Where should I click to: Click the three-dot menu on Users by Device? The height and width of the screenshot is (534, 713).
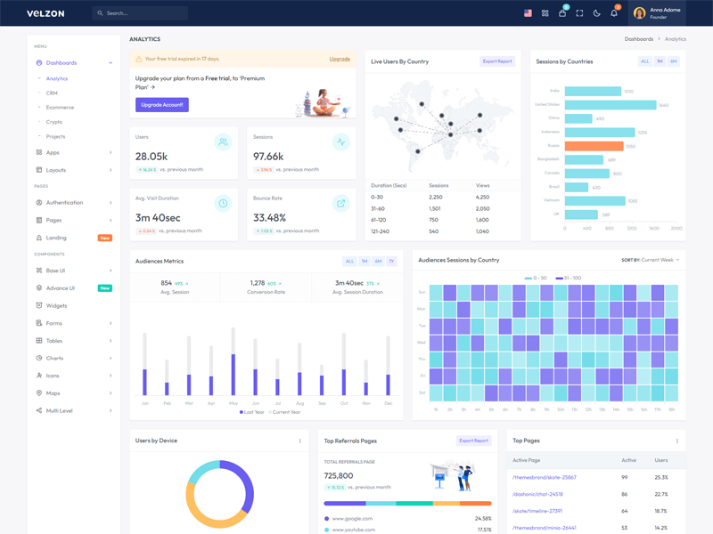tap(299, 441)
